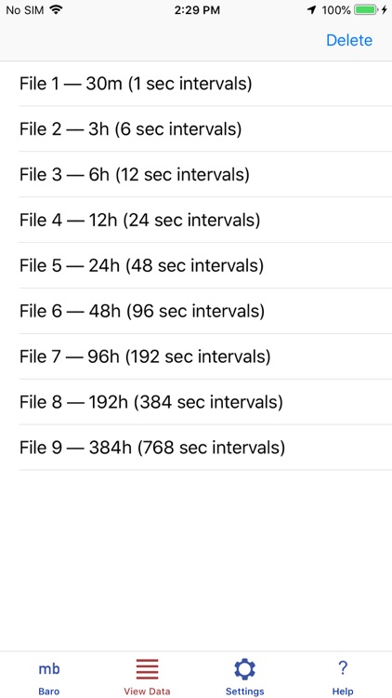Open Settings gear icon

click(x=245, y=669)
